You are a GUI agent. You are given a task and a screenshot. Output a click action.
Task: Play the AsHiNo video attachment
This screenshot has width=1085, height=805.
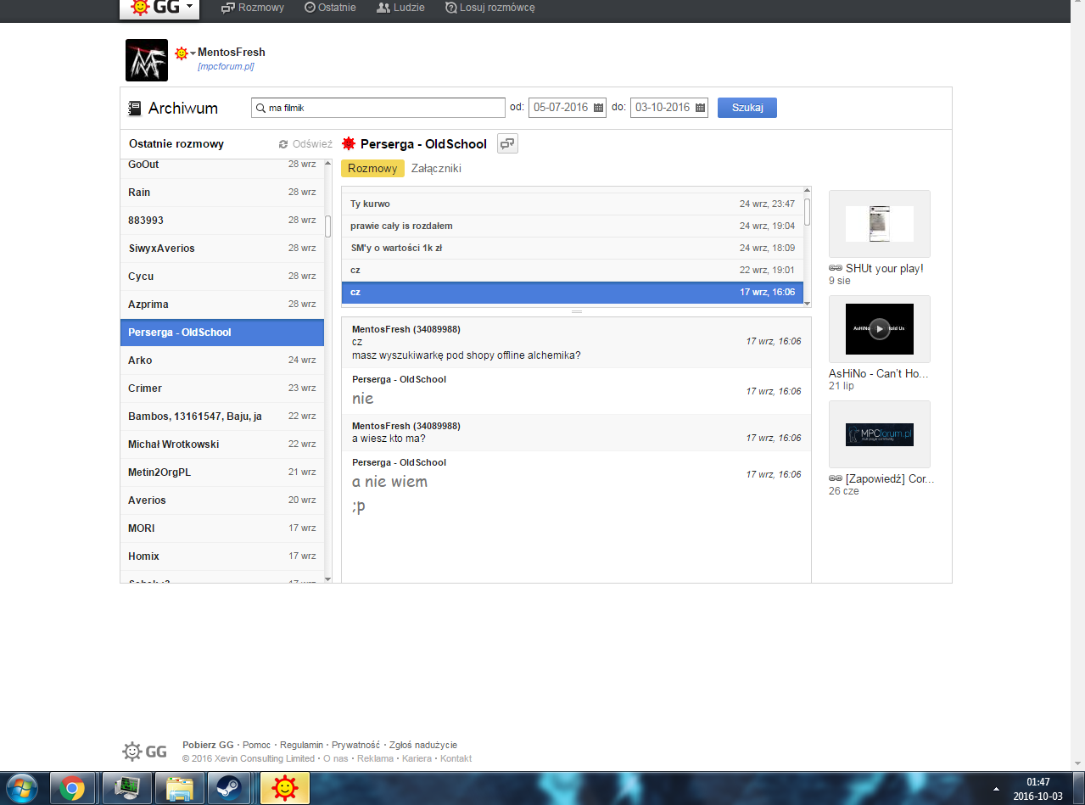click(x=880, y=329)
